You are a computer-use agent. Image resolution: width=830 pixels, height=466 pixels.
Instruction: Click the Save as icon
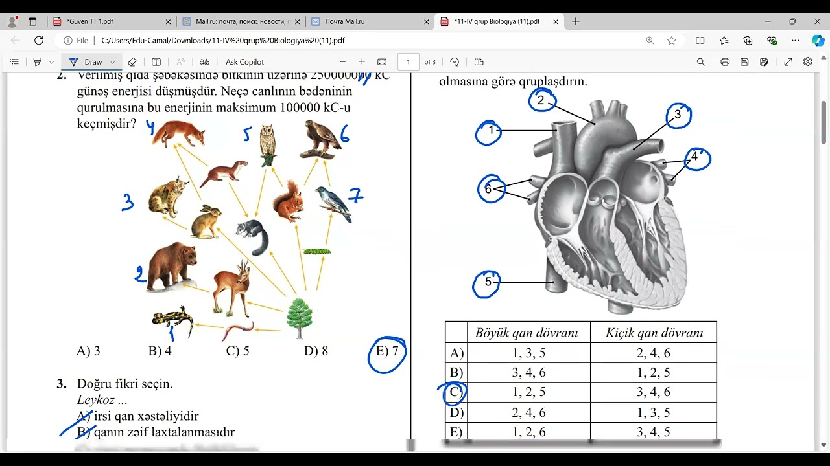[765, 62]
